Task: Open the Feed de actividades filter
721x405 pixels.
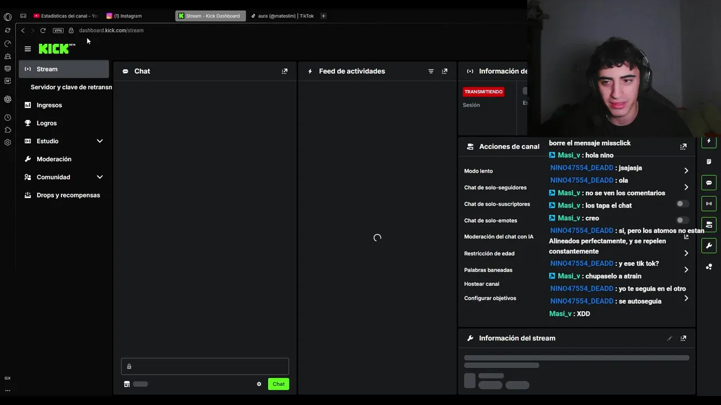Action: [431, 71]
